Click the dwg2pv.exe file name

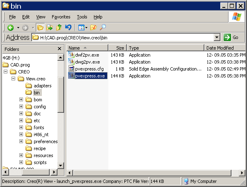87,62
